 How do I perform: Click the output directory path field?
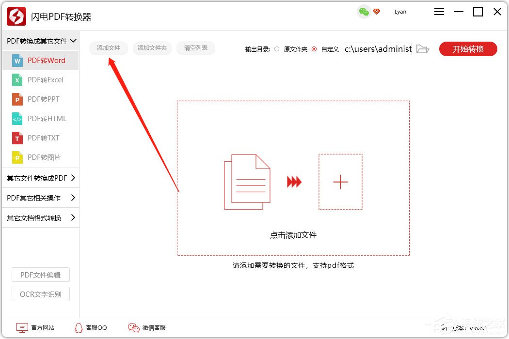tap(377, 48)
